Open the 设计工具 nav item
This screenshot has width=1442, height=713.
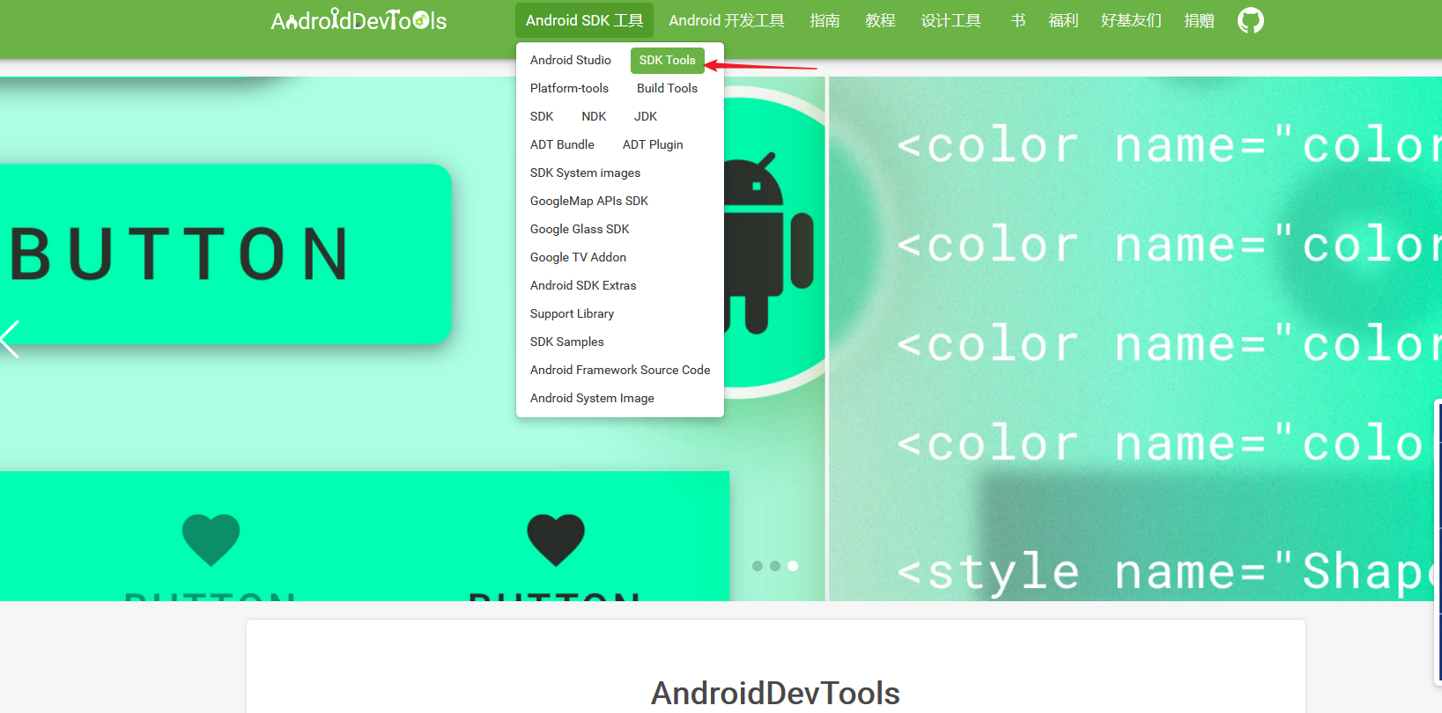point(950,20)
